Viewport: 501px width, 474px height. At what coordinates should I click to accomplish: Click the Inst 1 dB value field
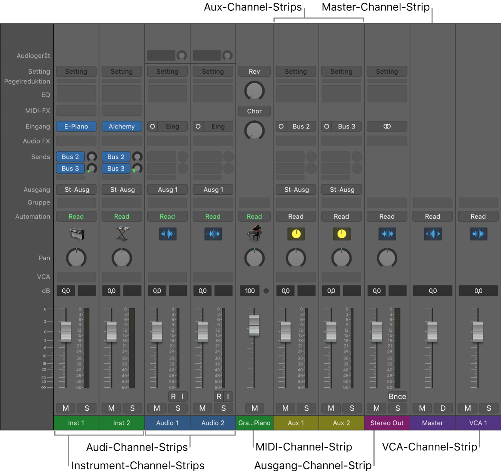[66, 291]
